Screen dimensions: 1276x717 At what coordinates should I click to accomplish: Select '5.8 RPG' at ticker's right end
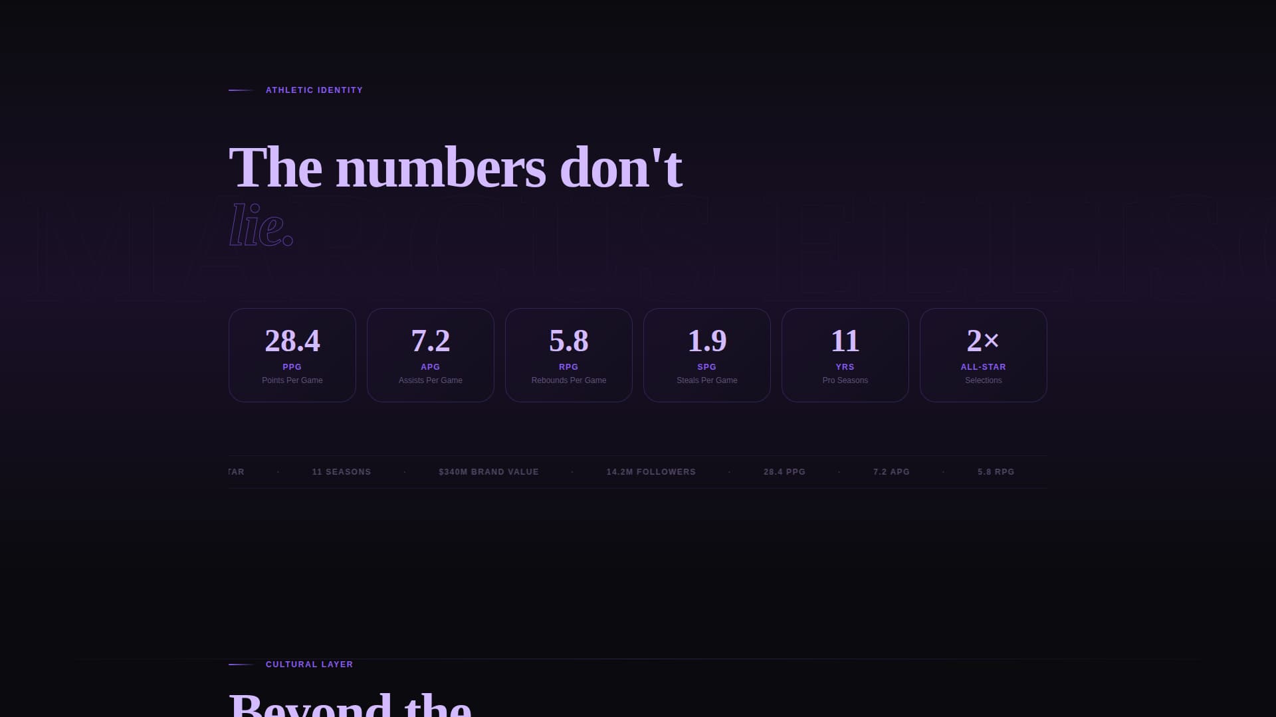(995, 472)
